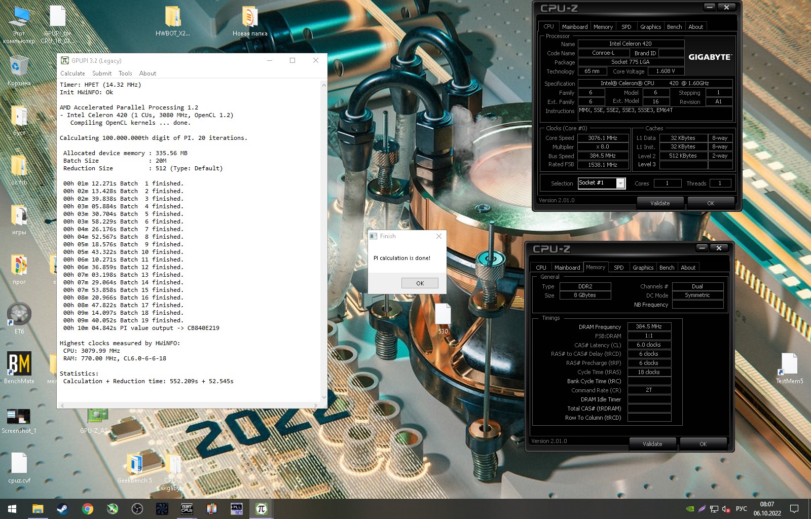The width and height of the screenshot is (811, 519).
Task: Open the Windows Start menu
Action: pyautogui.click(x=12, y=509)
